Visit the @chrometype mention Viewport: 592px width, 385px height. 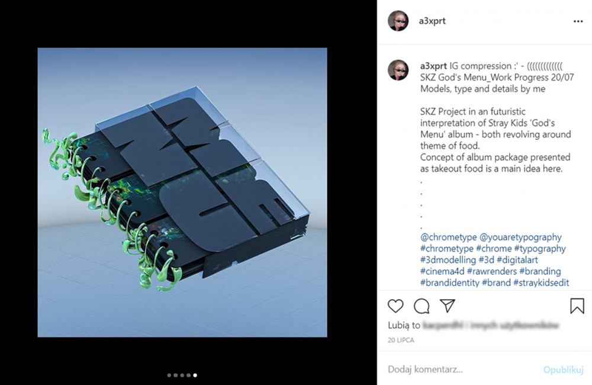click(x=449, y=238)
